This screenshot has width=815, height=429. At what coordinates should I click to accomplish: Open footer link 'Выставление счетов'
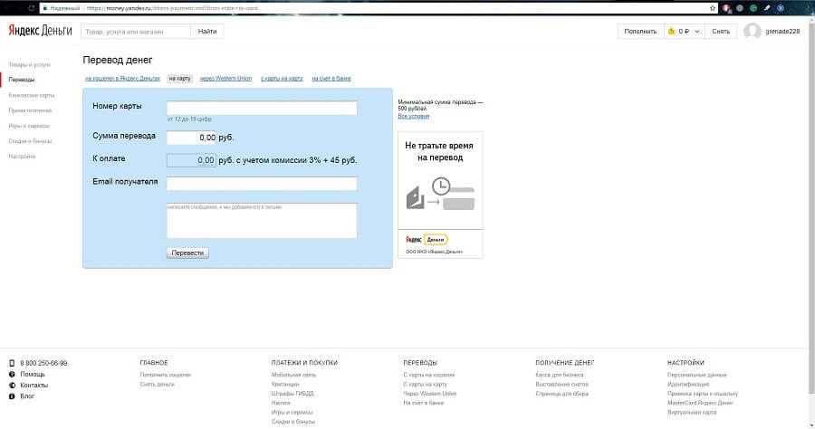coord(561,385)
